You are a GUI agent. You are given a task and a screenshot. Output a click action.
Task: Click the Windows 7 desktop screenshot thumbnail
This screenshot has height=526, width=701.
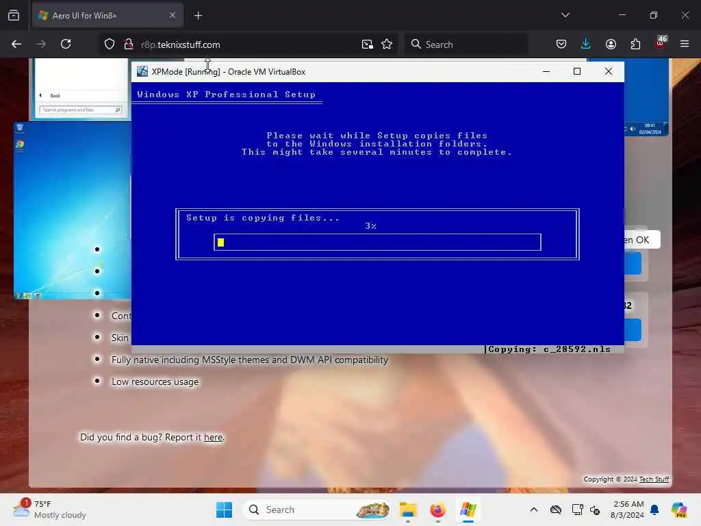72,211
